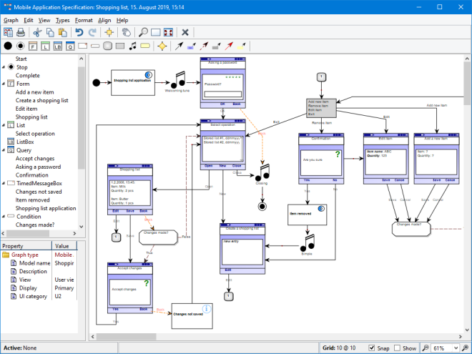Image resolution: width=472 pixels, height=354 pixels.
Task: Click the Print toolbar icon
Action: 21,32
